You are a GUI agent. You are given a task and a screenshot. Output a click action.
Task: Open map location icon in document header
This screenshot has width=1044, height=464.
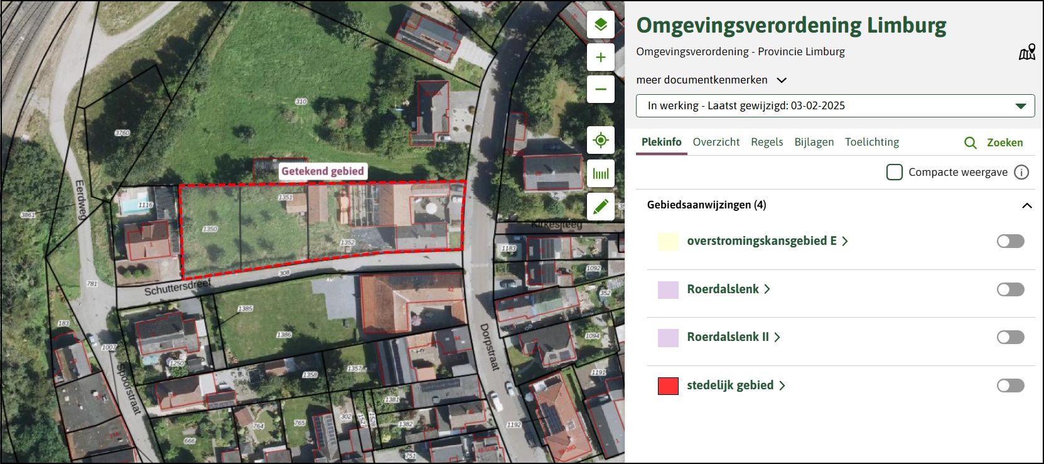click(x=1027, y=52)
